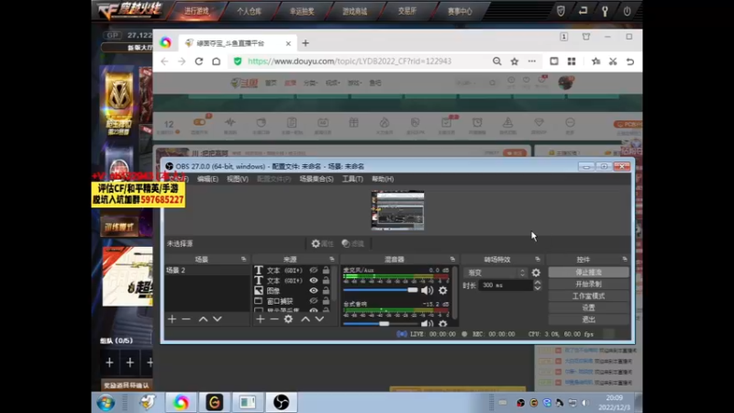This screenshot has width=734, height=413.
Task: Open OBS 视图(V) menu
Action: coord(238,179)
